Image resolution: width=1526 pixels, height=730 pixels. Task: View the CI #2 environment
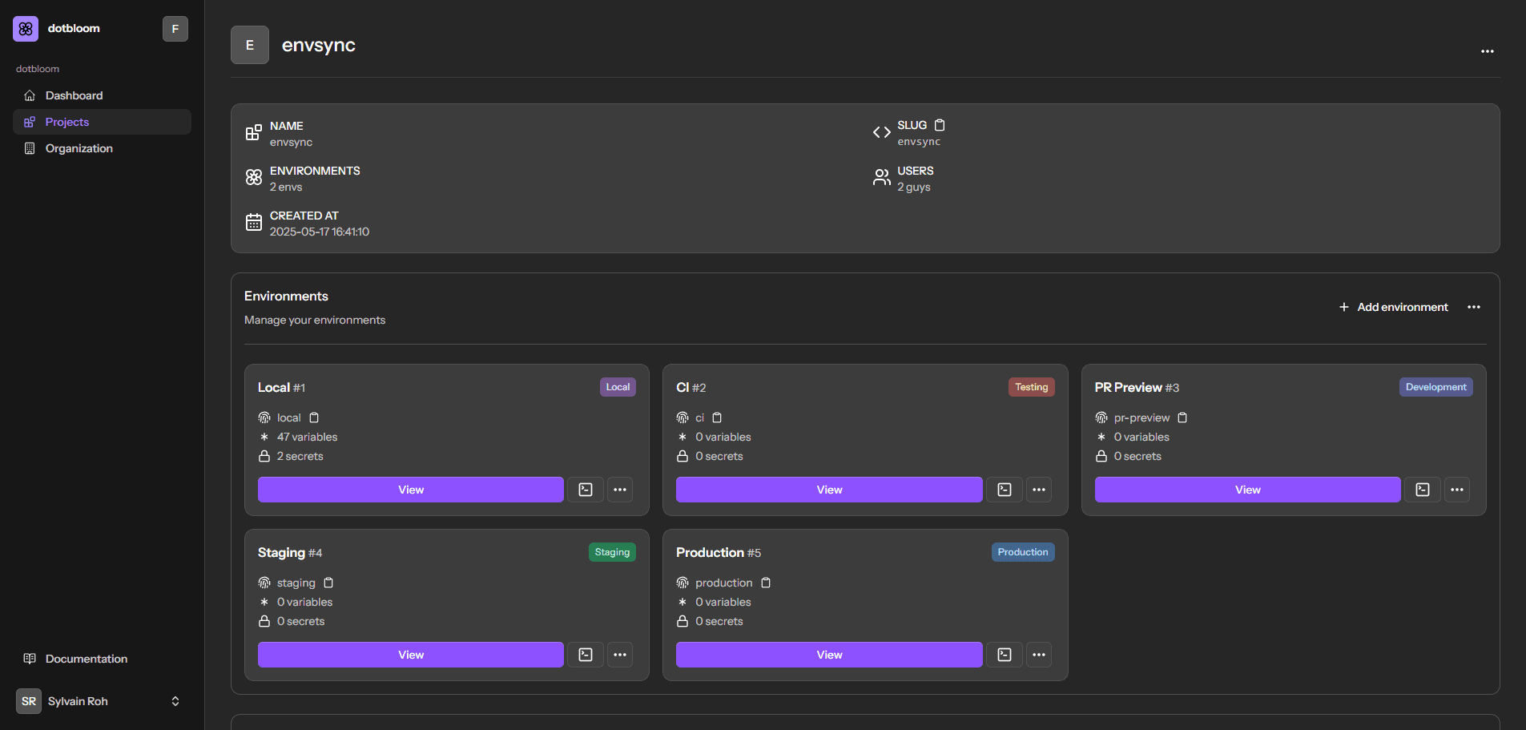coord(829,490)
